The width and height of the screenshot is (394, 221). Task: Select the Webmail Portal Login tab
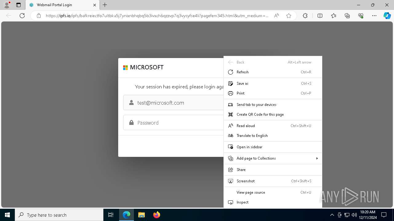click(62, 5)
